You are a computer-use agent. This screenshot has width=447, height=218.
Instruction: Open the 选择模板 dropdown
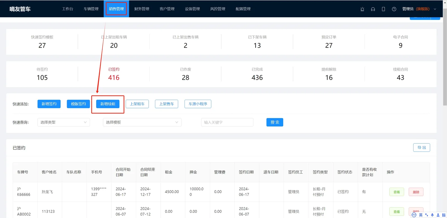142,122
